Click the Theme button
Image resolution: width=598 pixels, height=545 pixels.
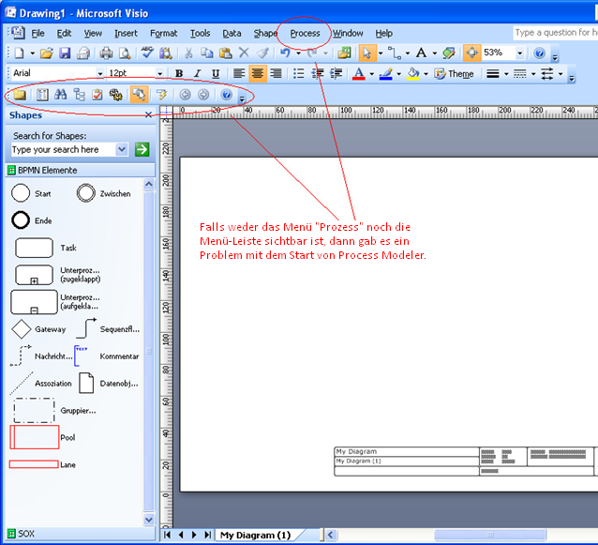pyautogui.click(x=455, y=74)
